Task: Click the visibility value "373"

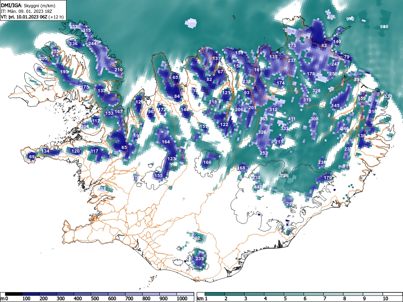Action: point(292,46)
